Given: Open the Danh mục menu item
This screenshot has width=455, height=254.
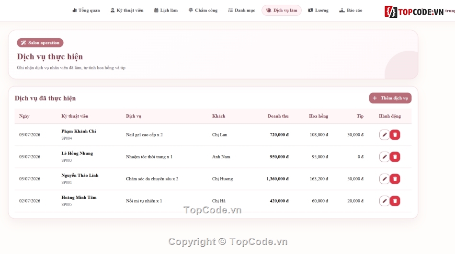Looking at the screenshot, I should [241, 11].
